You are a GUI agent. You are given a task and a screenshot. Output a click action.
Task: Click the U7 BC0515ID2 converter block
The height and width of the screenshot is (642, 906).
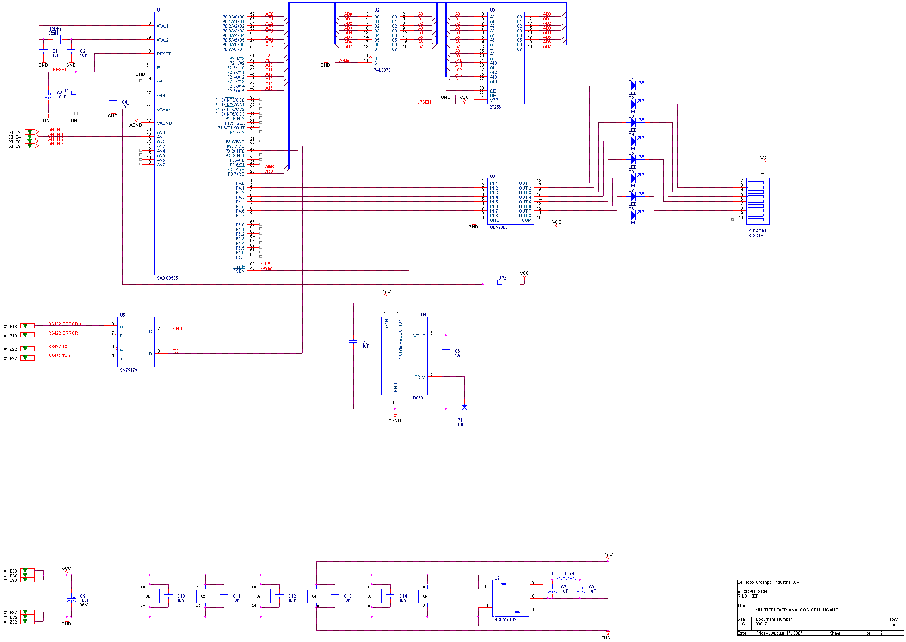point(511,598)
